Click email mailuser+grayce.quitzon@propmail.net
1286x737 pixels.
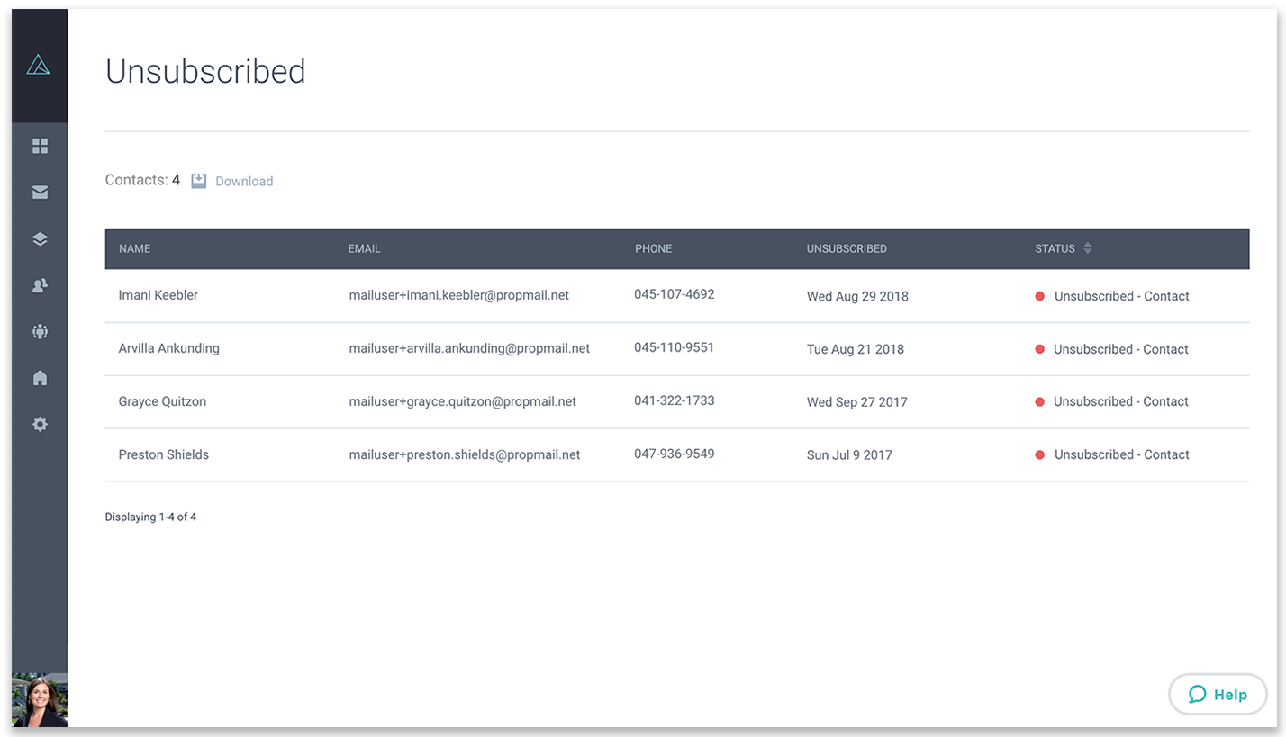[x=463, y=401]
